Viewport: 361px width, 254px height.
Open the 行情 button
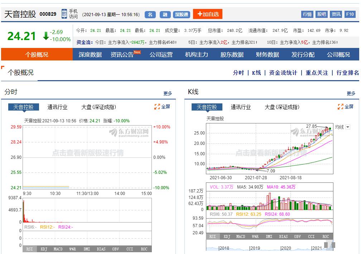coord(307,14)
